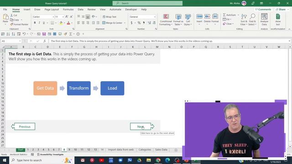Click the Decrease Indent icon
The image size is (292, 164).
click(93, 23)
